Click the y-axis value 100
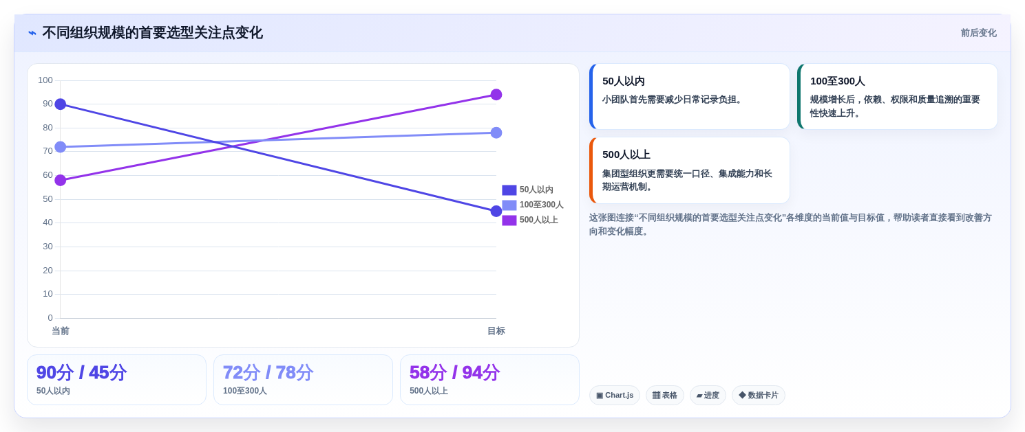 point(45,80)
